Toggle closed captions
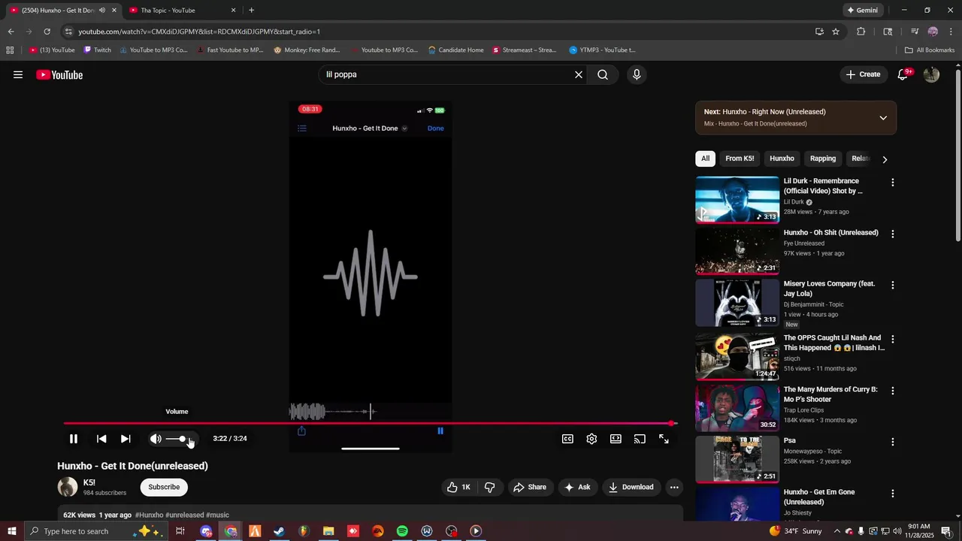This screenshot has width=962, height=541. [x=567, y=439]
